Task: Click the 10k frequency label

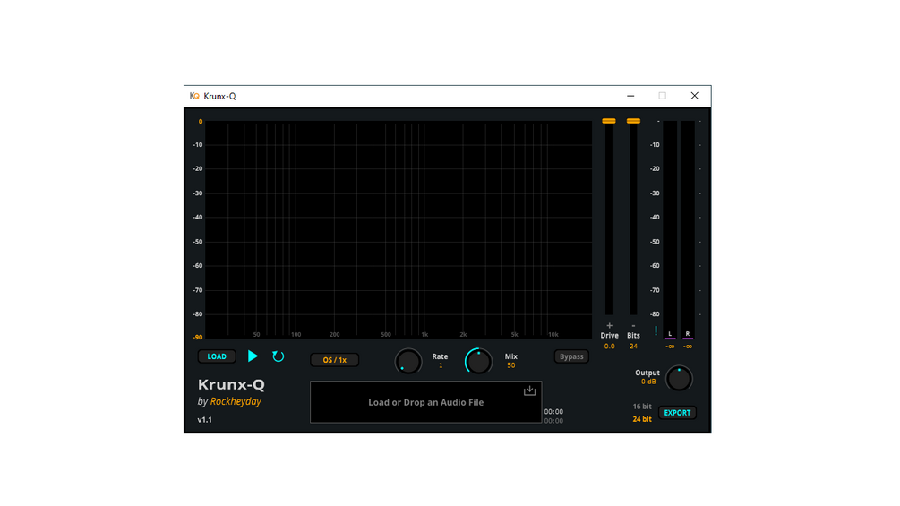Action: click(x=553, y=334)
